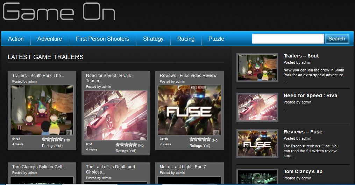Image resolution: width=355 pixels, height=185 pixels.
Task: Click Need for Speed large car thumbnail in grid
Action: click(116, 115)
